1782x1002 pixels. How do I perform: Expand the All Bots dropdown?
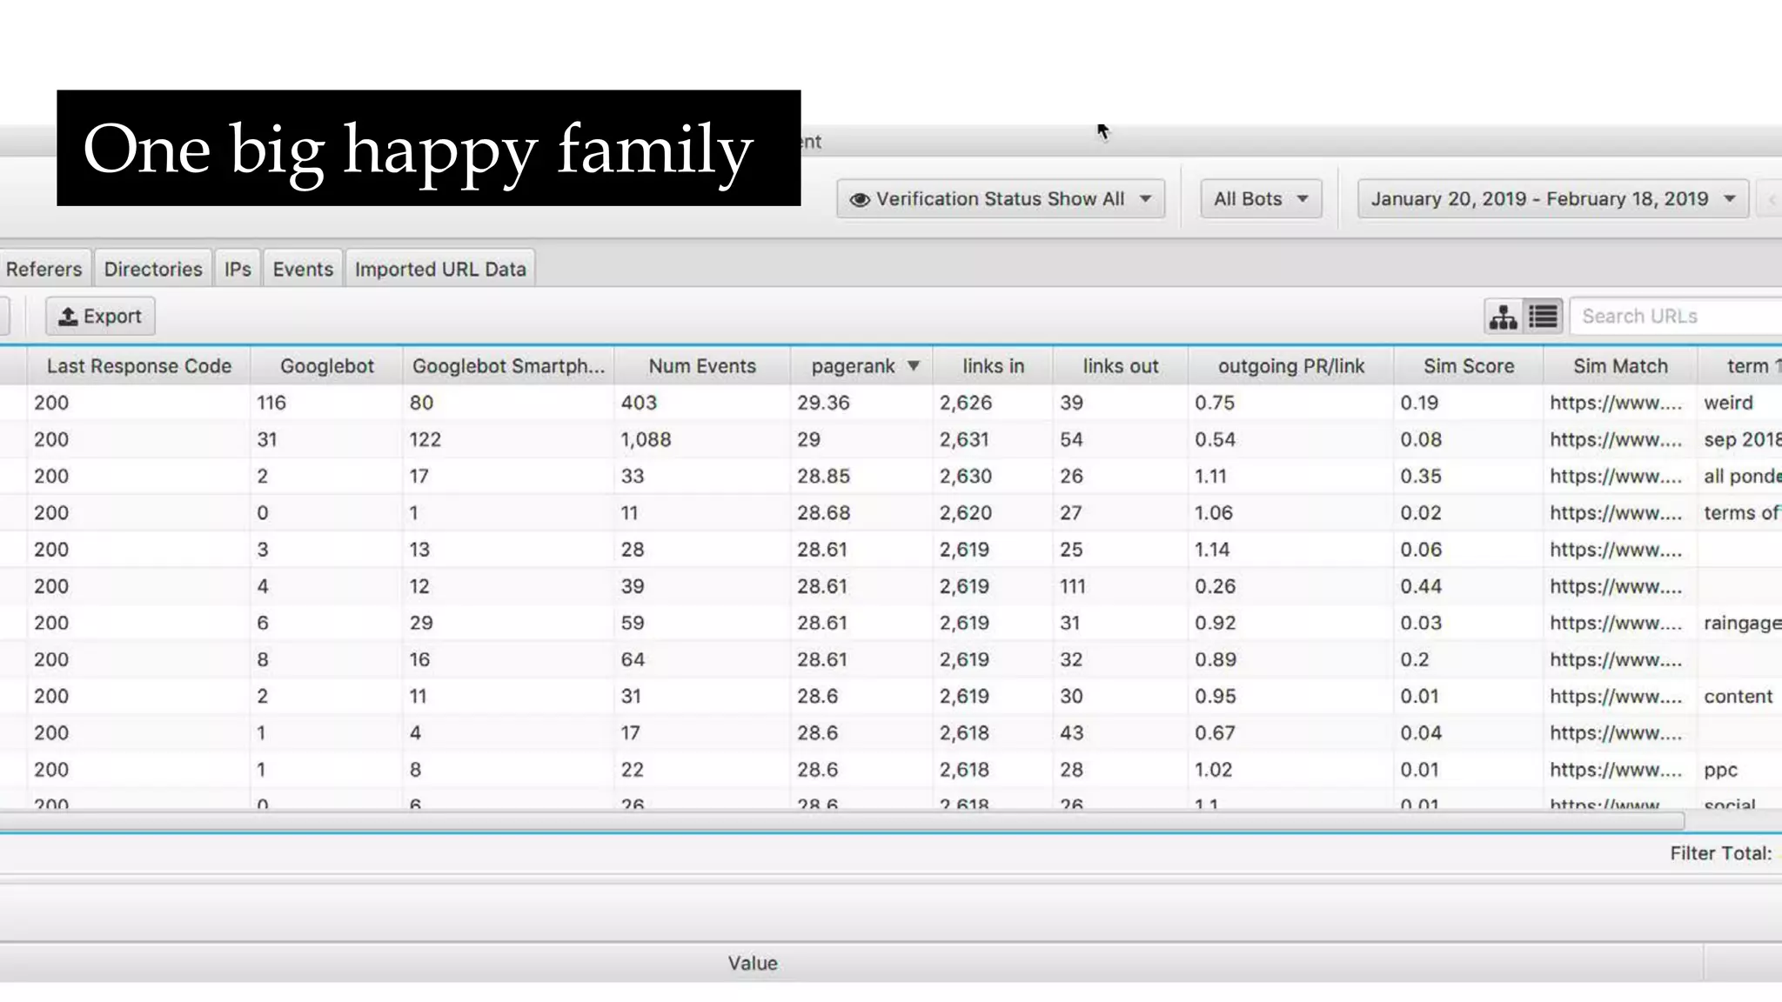[x=1261, y=199]
